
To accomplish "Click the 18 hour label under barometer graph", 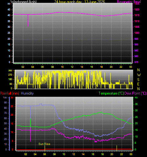I will (101, 67).
